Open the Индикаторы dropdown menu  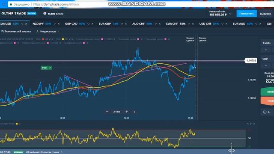[x=48, y=31]
